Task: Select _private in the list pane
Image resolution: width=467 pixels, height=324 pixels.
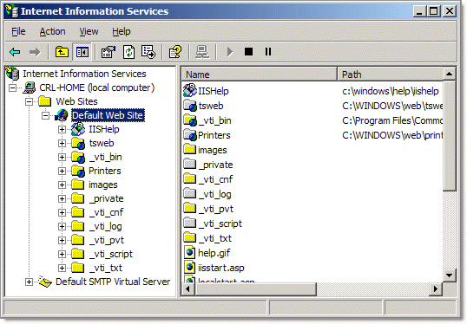Action: click(215, 165)
